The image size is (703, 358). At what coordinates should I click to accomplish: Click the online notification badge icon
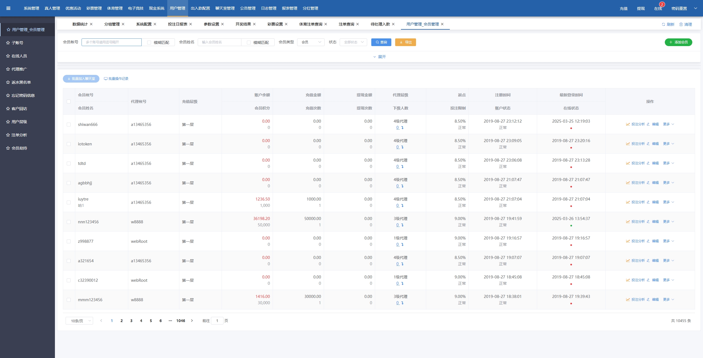[x=662, y=5]
